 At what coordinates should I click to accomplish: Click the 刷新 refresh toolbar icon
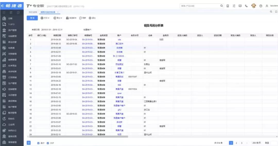[x=82, y=18]
